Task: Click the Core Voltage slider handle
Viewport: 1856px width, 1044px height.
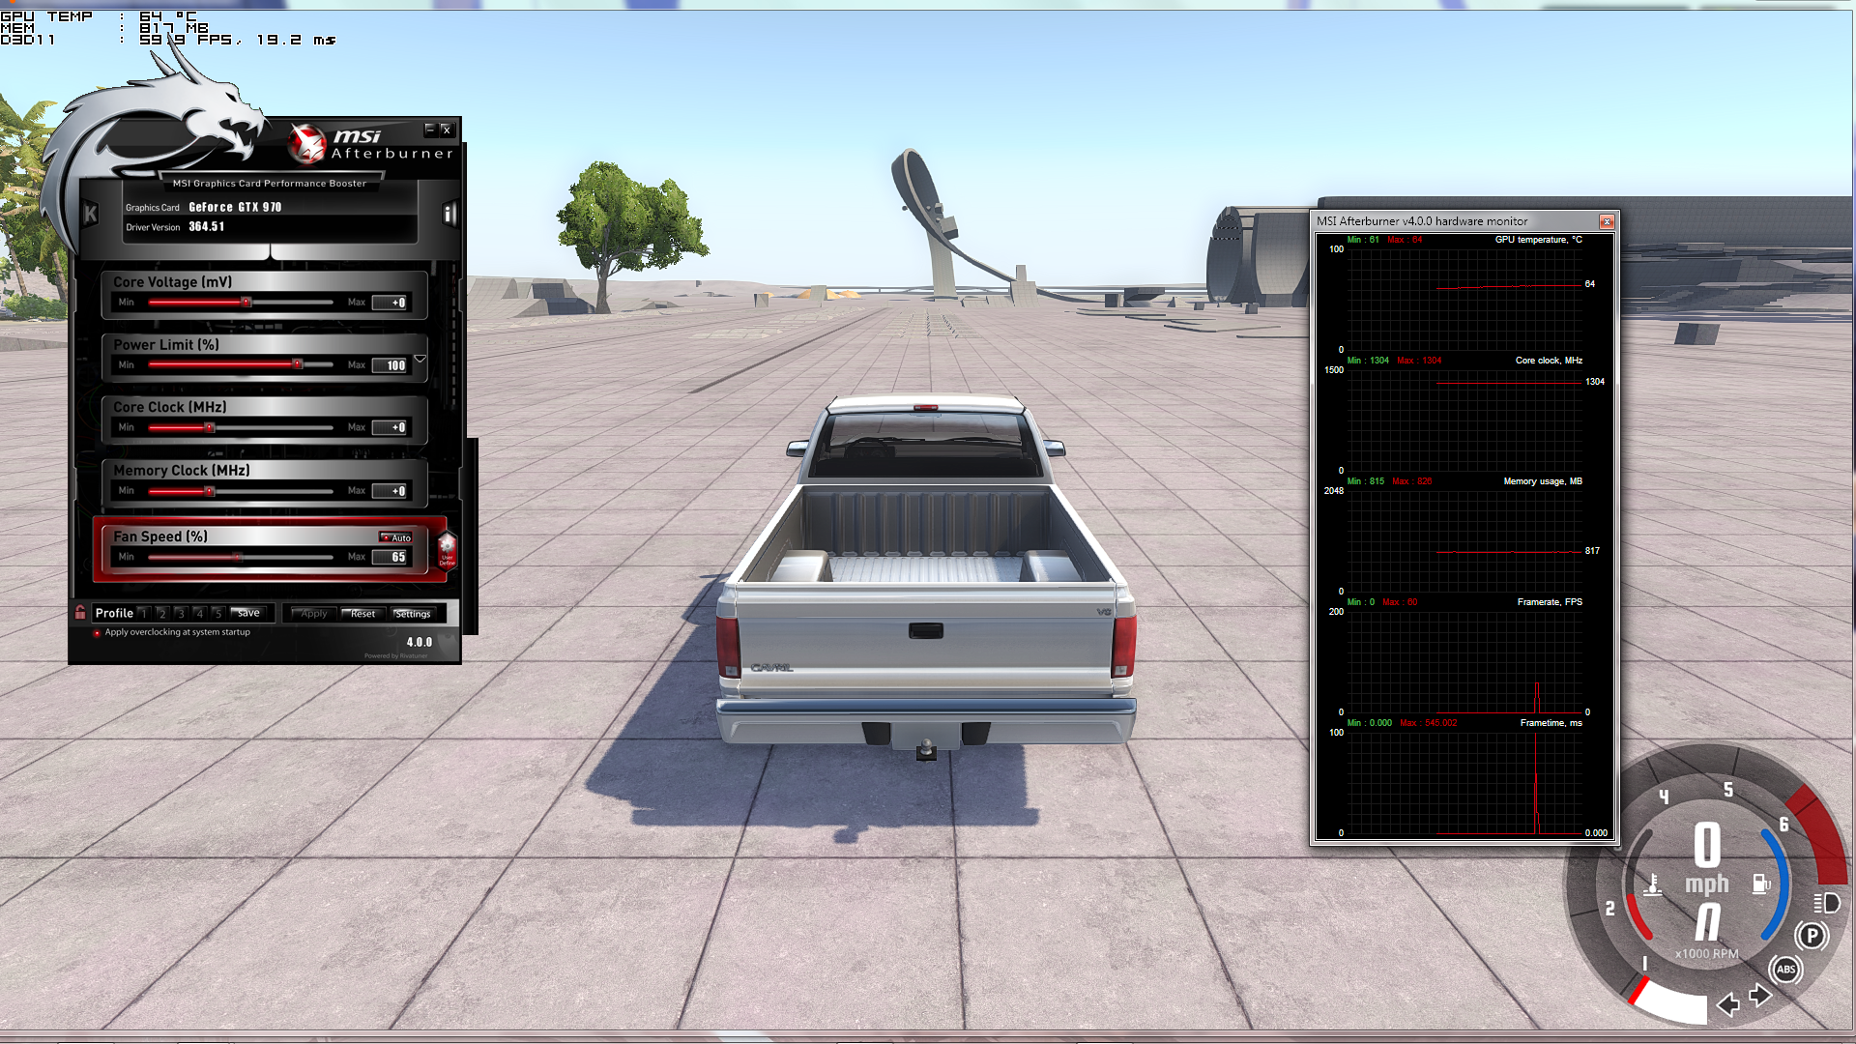Action: pos(246,303)
